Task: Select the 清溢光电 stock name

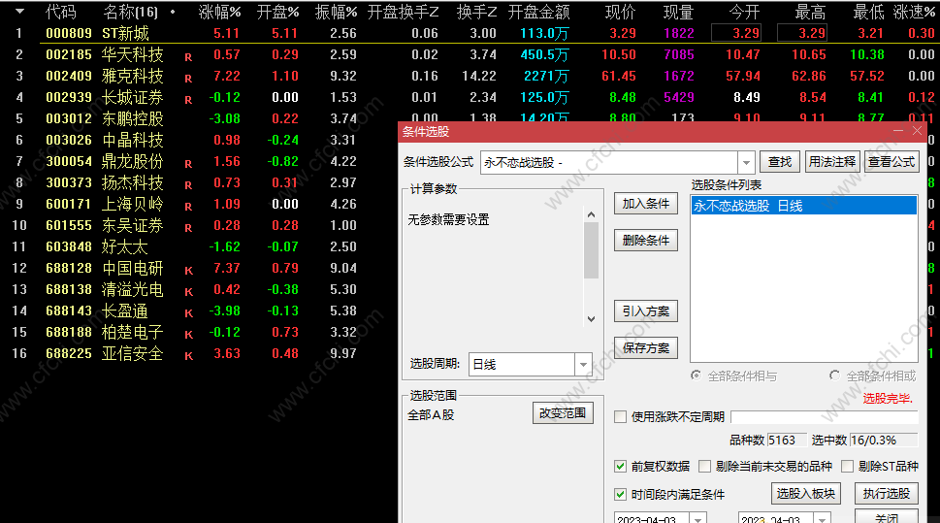Action: click(133, 290)
